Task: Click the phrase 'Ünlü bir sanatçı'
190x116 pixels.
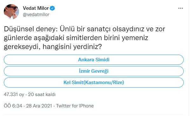Action: (x=85, y=29)
